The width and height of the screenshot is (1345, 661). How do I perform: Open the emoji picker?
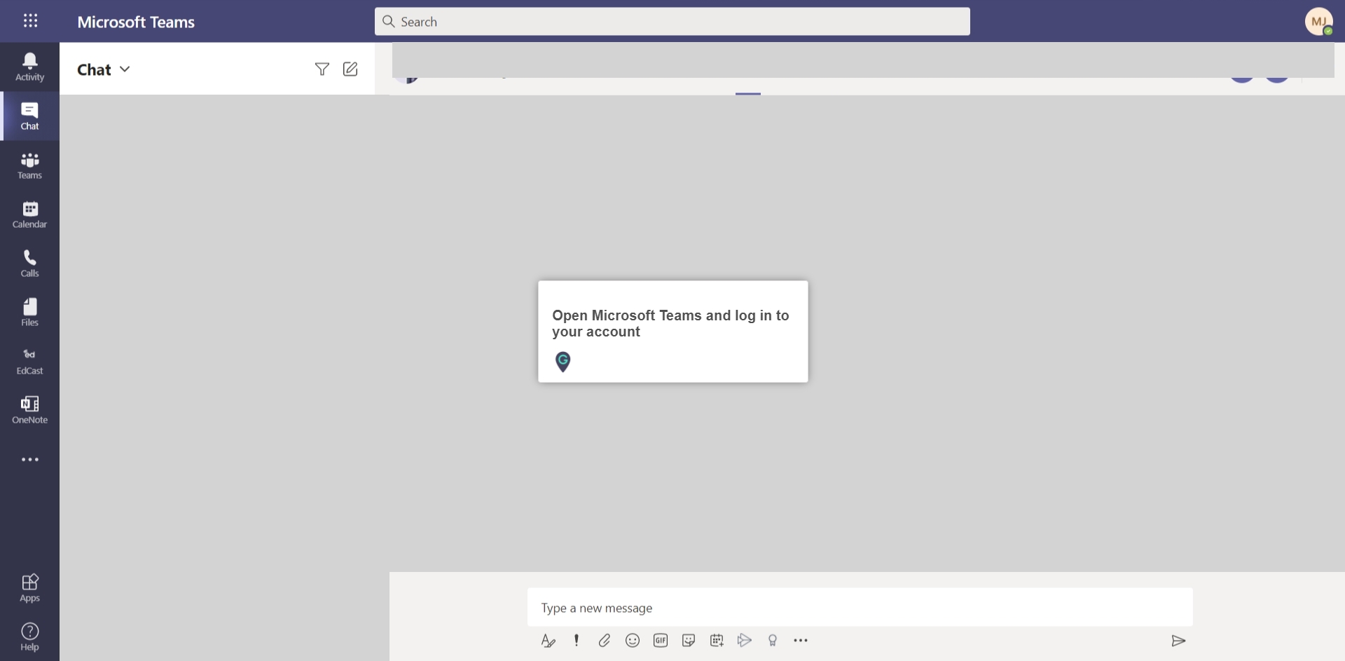pos(632,640)
